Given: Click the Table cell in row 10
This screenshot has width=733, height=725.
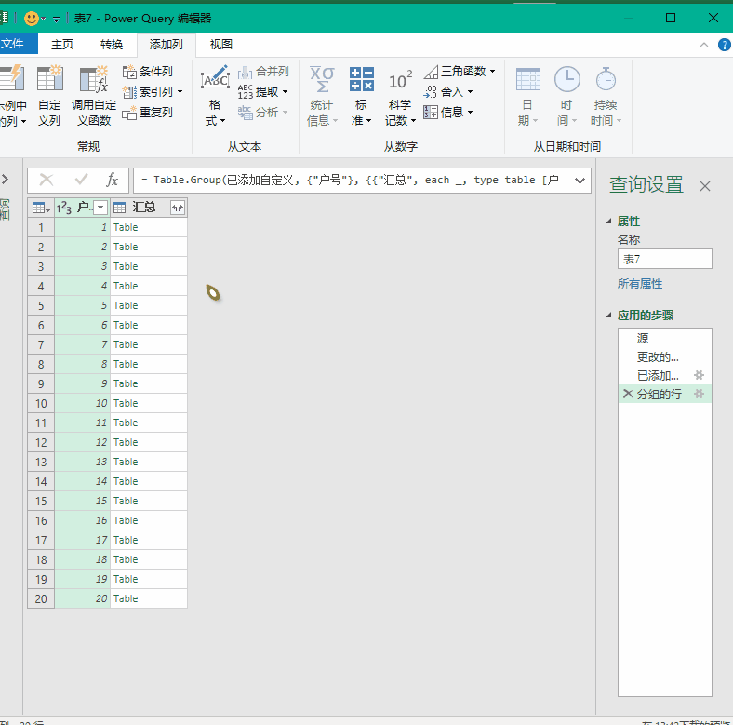Looking at the screenshot, I should [149, 403].
